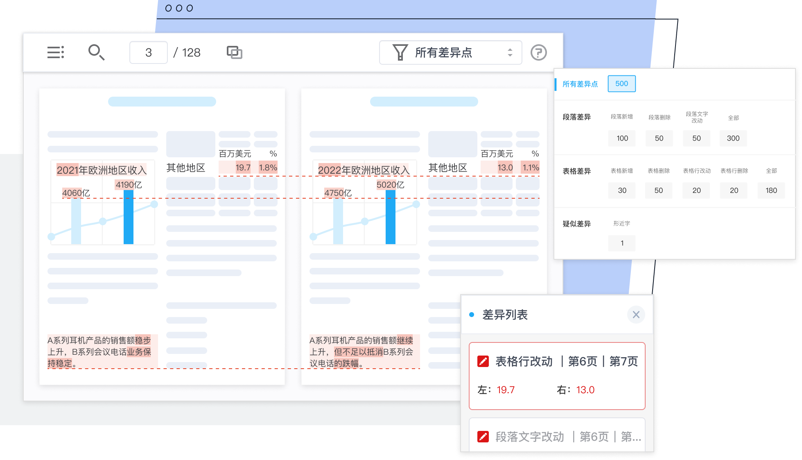This screenshot has width=802, height=460.
Task: Open the 表格行改动 difference card
Action: pyautogui.click(x=557, y=376)
